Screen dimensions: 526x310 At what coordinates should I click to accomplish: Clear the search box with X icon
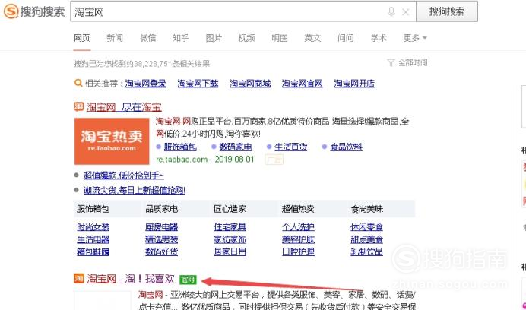(x=406, y=12)
